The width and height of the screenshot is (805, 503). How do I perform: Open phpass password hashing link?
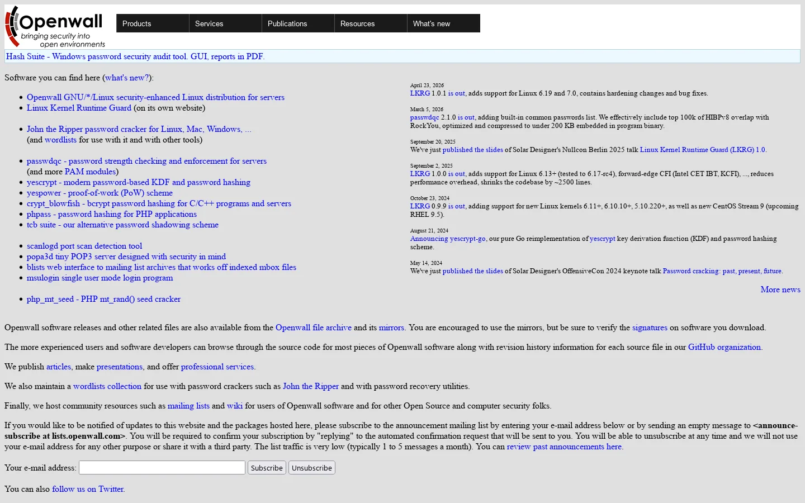click(112, 214)
